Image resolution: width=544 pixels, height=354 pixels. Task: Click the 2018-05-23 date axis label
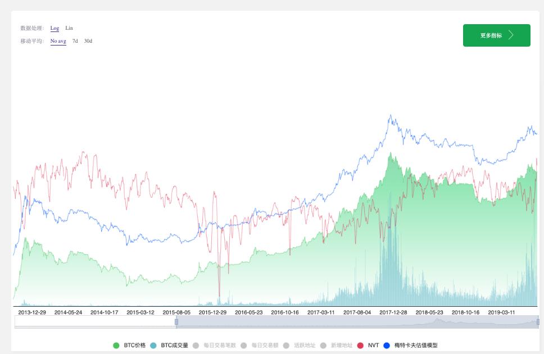pos(429,312)
